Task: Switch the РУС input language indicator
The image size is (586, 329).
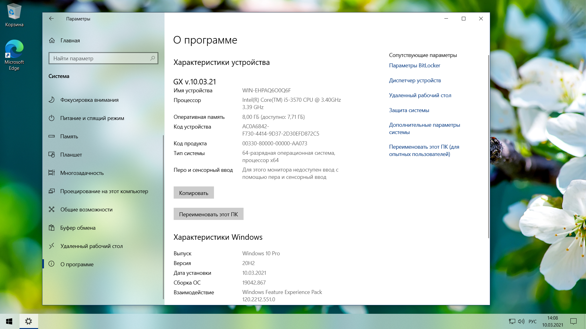Action: click(x=533, y=321)
